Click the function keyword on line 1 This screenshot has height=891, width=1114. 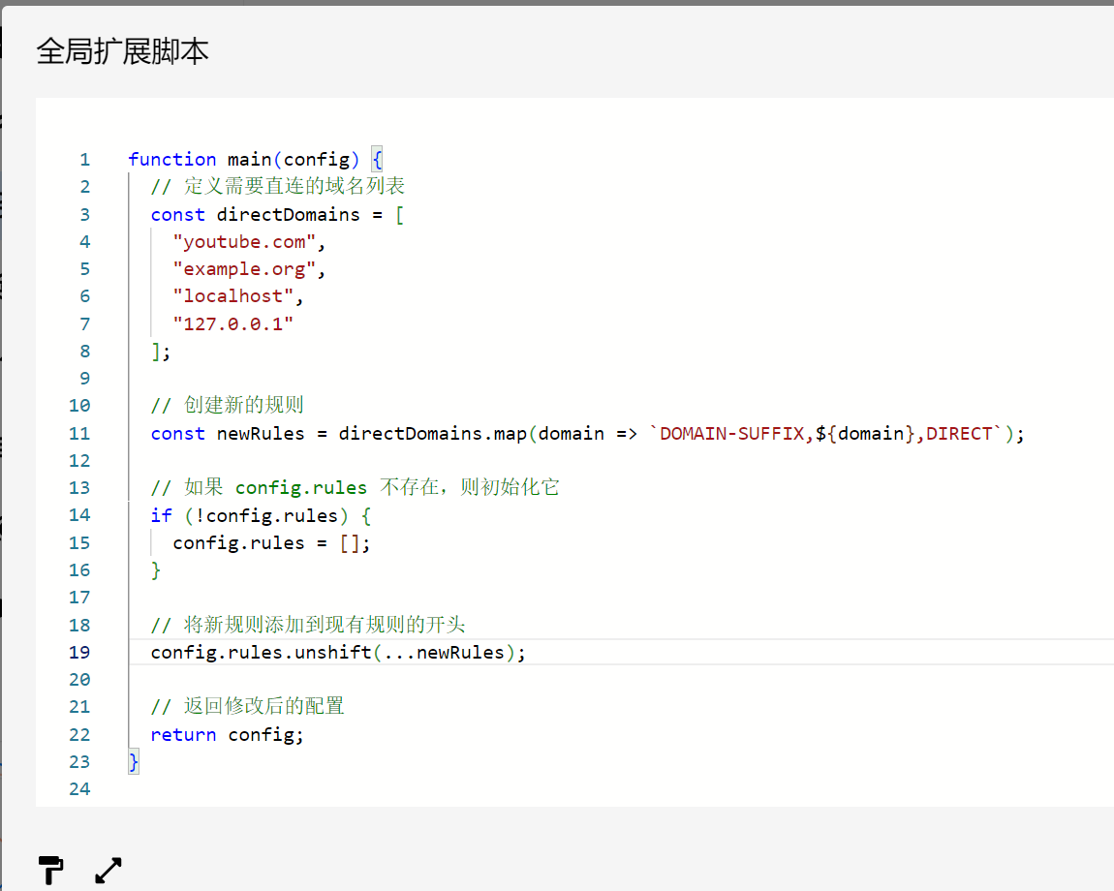(171, 159)
